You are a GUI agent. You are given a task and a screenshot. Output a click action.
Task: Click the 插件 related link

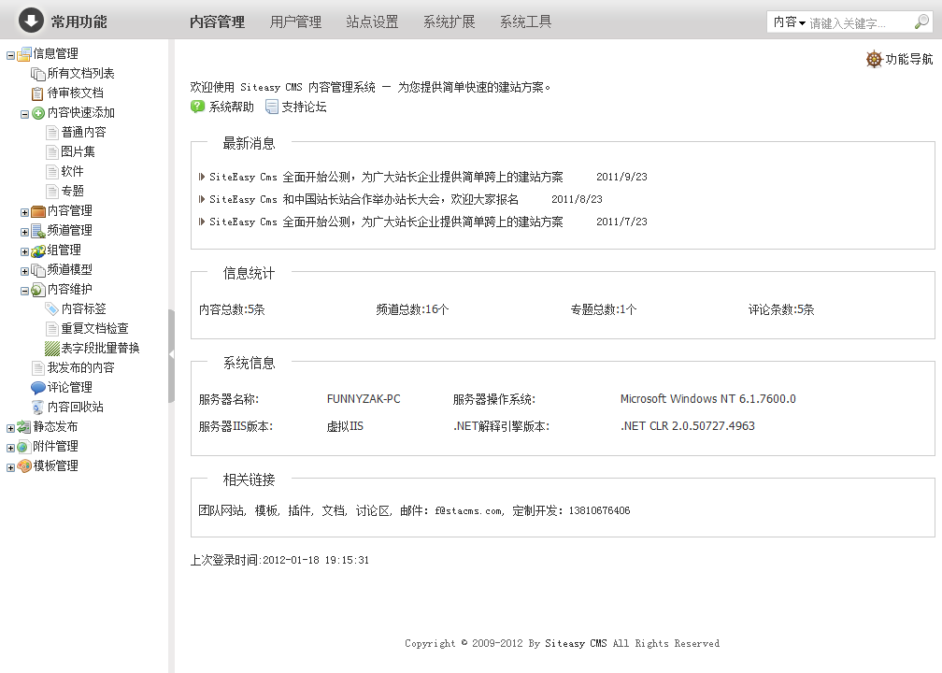(299, 510)
